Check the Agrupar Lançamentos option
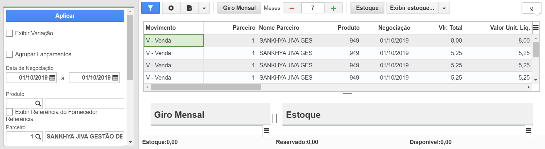The width and height of the screenshot is (545, 149). coord(9,54)
